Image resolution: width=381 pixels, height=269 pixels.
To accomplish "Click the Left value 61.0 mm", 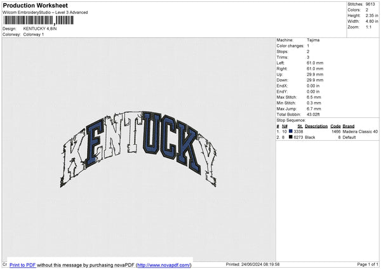I will click(315, 63).
